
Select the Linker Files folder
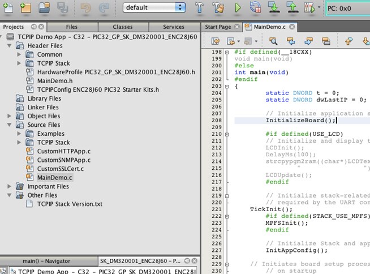point(43,107)
